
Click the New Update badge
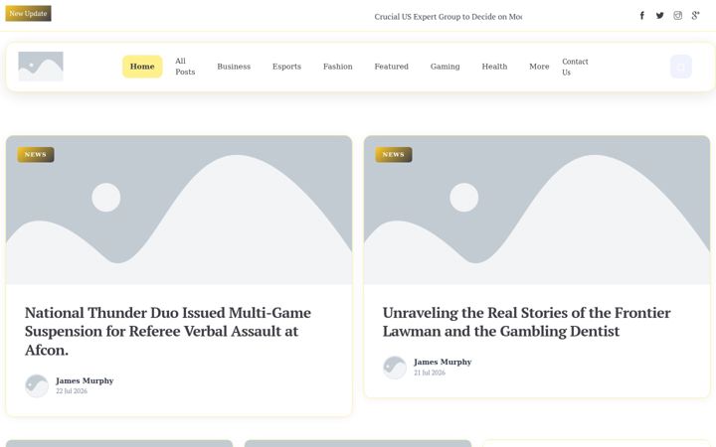pos(28,13)
